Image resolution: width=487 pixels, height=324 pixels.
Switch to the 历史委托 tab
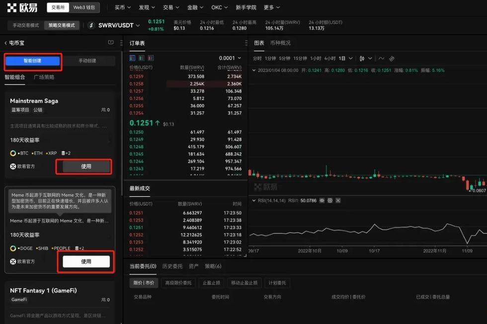pyautogui.click(x=172, y=266)
